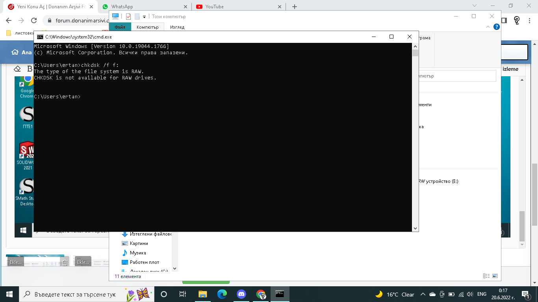The image size is (538, 302).
Task: Click the cmd.exe title bar icon
Action: [40, 37]
